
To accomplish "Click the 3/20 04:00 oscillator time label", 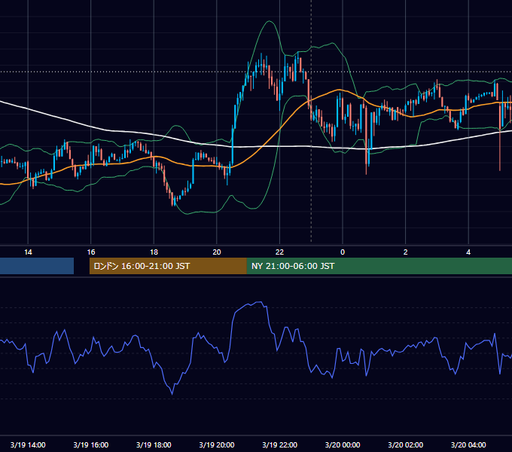I will point(468,444).
